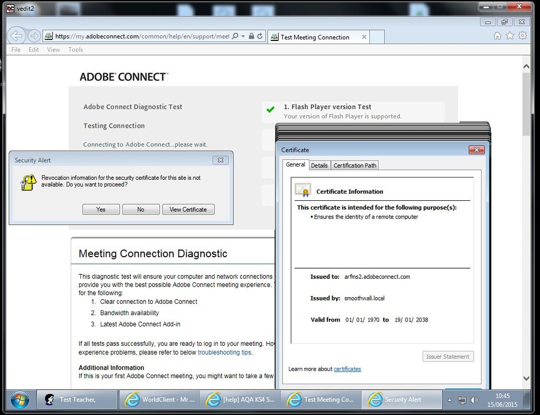Minimize the inner browser window
540x415 pixels.
(x=488, y=22)
